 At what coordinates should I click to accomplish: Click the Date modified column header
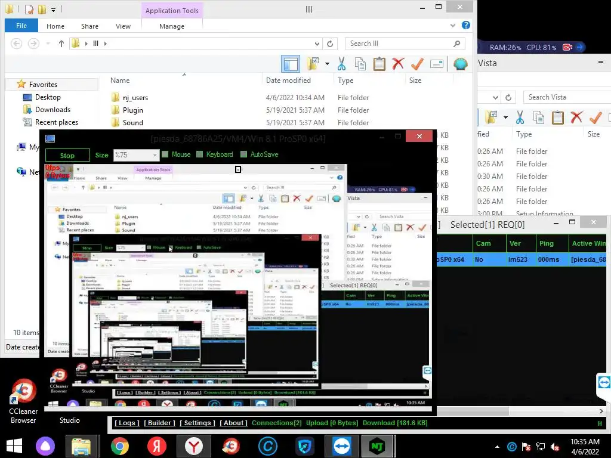(x=288, y=81)
